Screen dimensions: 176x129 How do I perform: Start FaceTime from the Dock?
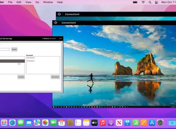tap(53, 123)
